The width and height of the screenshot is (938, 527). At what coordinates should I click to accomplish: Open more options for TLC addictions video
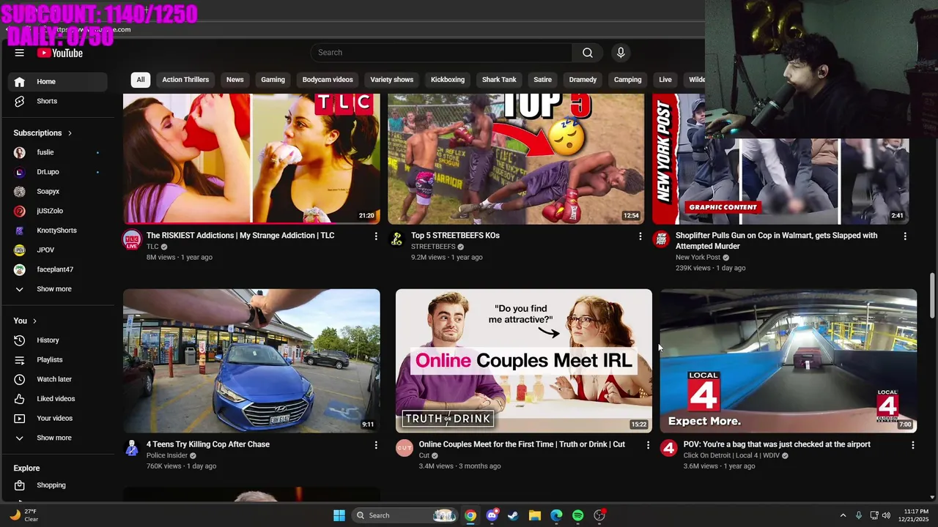coord(376,236)
